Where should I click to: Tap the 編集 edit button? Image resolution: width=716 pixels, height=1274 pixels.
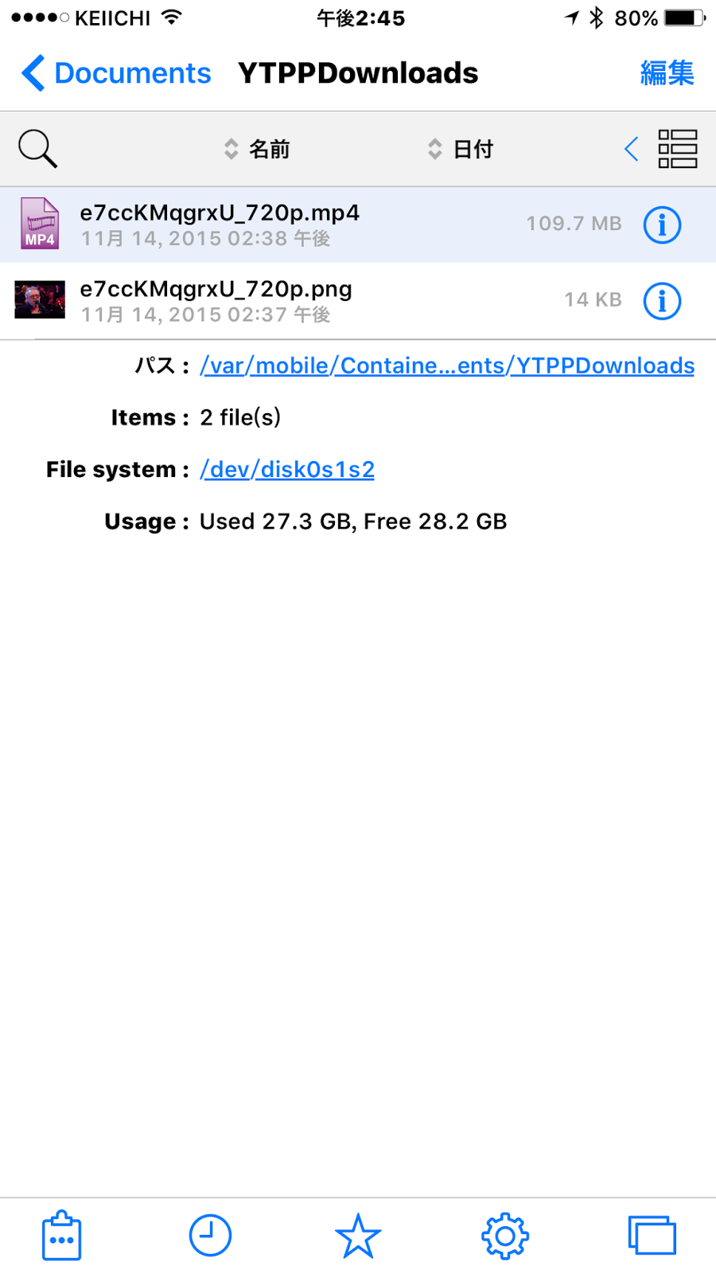pos(667,73)
